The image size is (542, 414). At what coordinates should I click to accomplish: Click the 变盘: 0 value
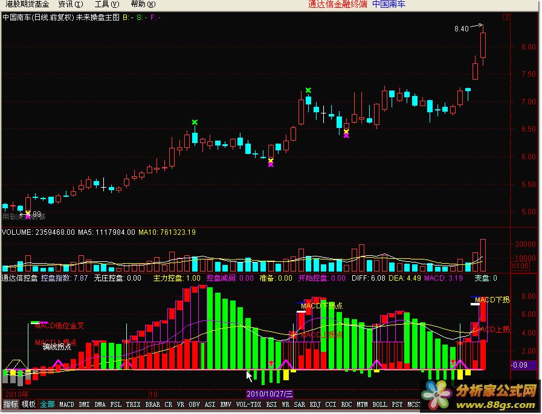(x=486, y=278)
